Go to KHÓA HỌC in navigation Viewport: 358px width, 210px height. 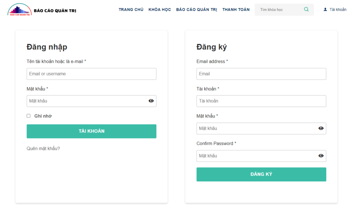tap(159, 9)
